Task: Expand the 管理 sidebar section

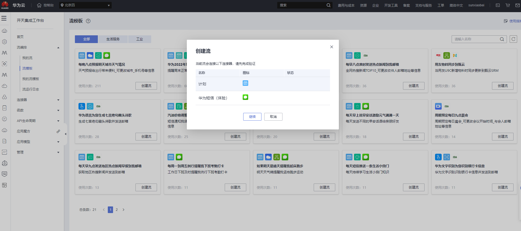Action: coord(58,152)
